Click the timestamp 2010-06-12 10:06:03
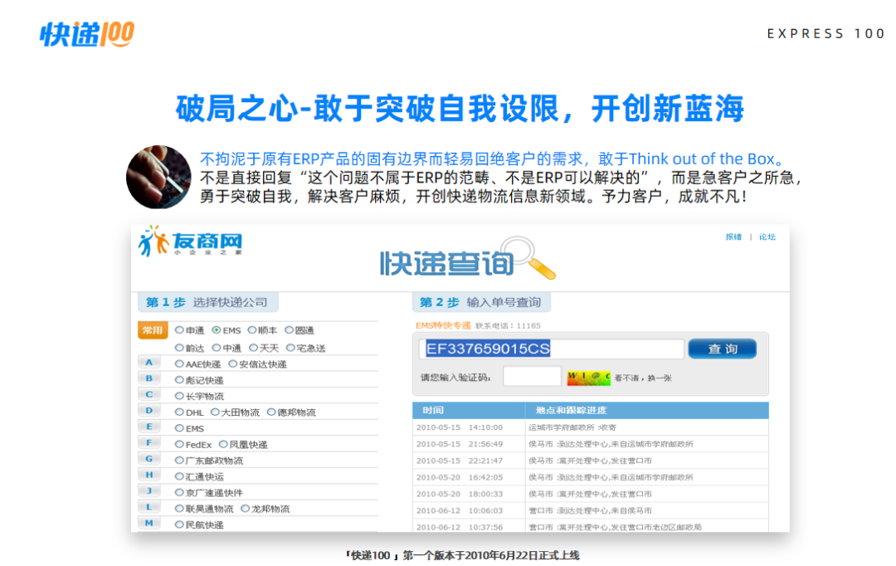This screenshot has width=896, height=566. pos(460,510)
